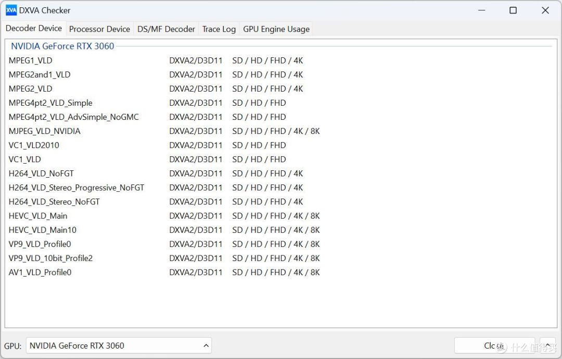Go to the Trace Log tab

coord(219,29)
